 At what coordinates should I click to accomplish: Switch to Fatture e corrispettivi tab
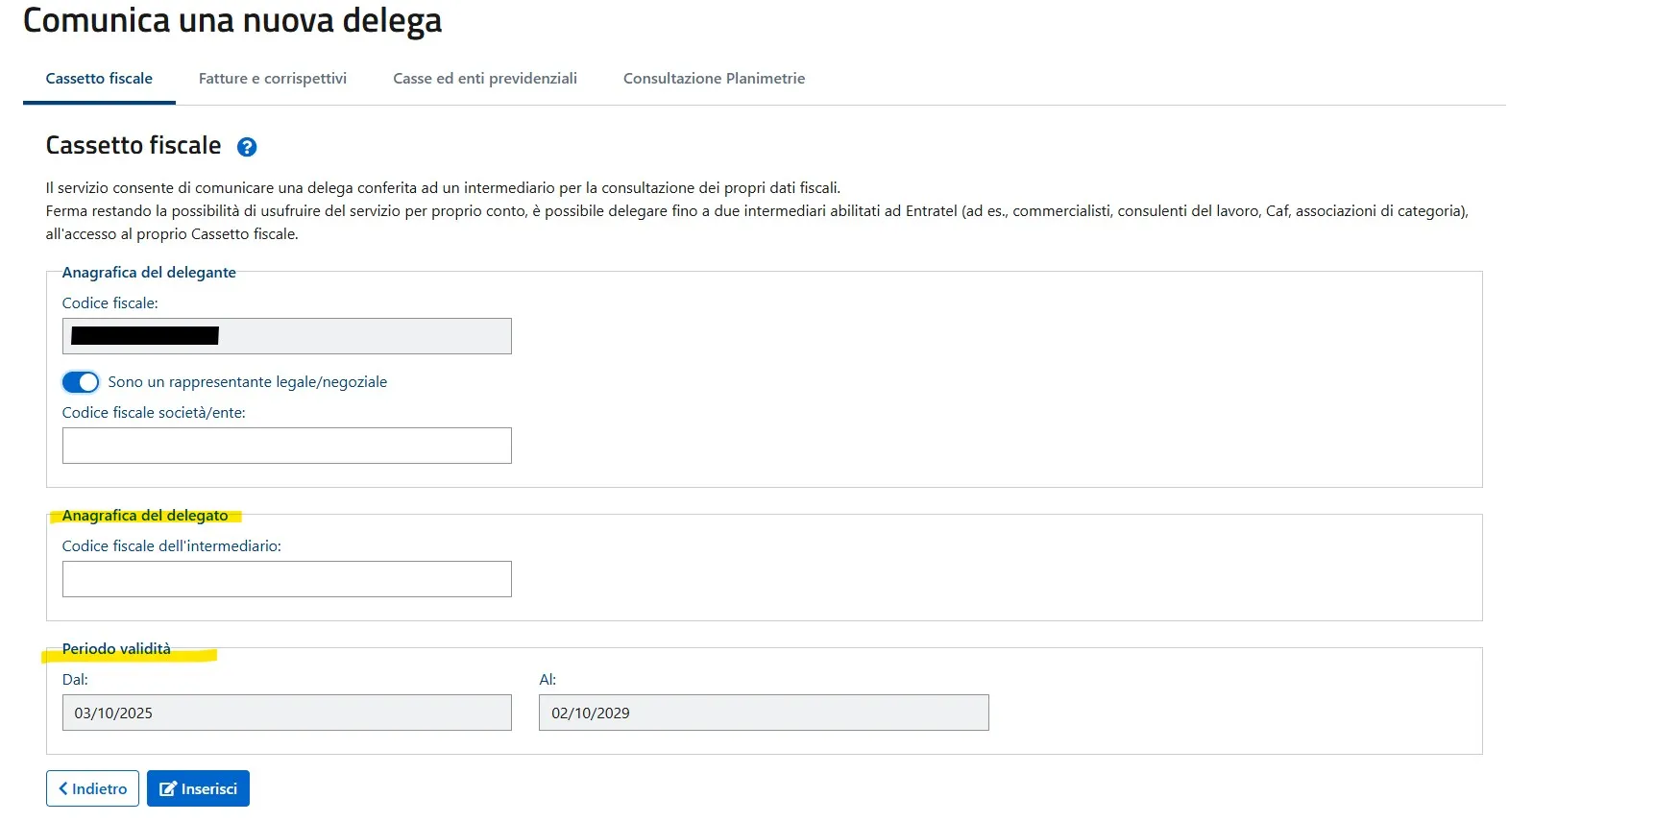(273, 79)
